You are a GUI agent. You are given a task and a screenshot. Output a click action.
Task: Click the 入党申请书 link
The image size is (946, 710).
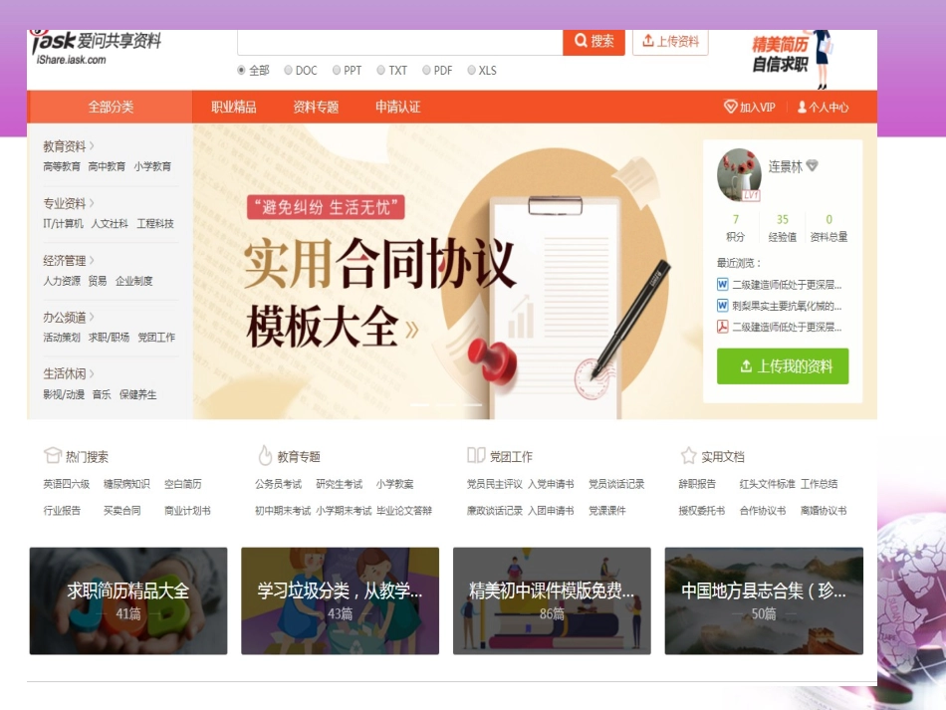click(551, 484)
